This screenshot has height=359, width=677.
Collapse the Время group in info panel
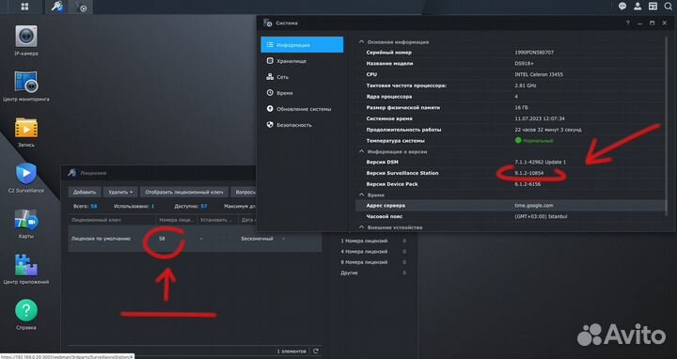(361, 195)
